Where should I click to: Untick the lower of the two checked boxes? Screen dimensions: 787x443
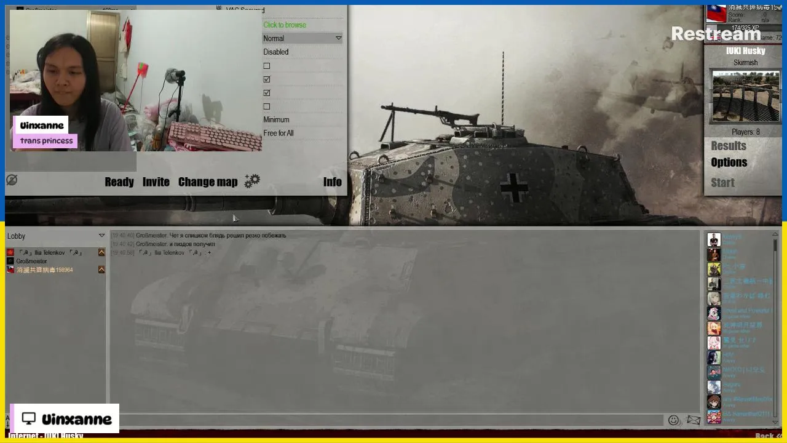click(267, 93)
